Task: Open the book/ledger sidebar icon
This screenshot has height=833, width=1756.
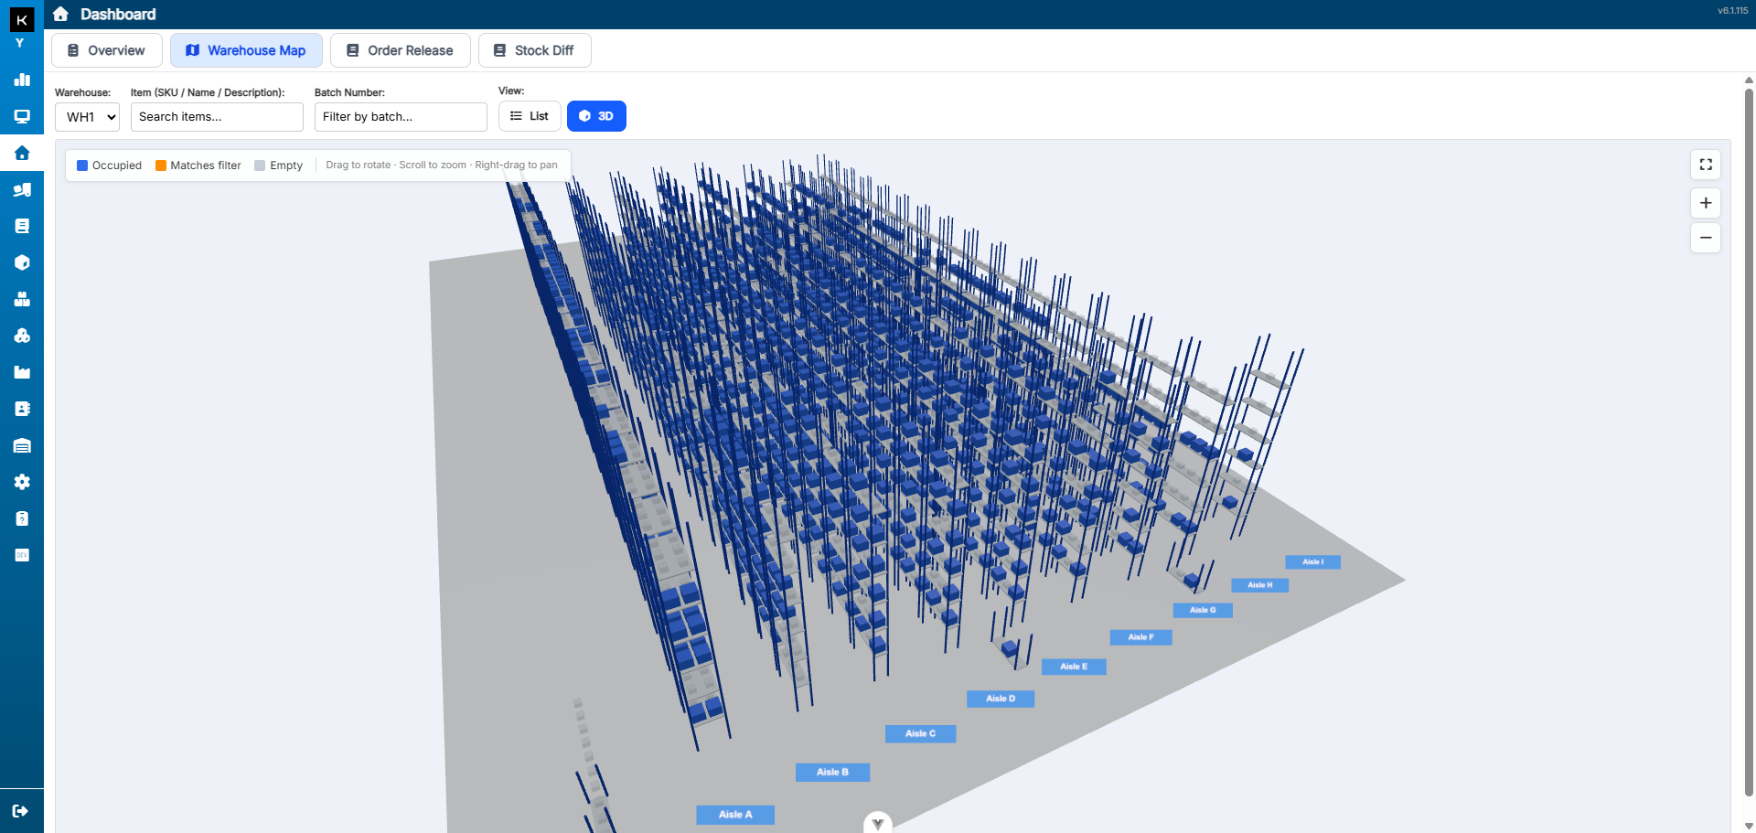Action: pos(22,226)
